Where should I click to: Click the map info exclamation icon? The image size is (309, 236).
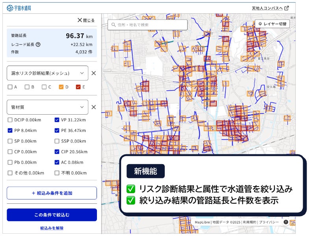click(286, 222)
